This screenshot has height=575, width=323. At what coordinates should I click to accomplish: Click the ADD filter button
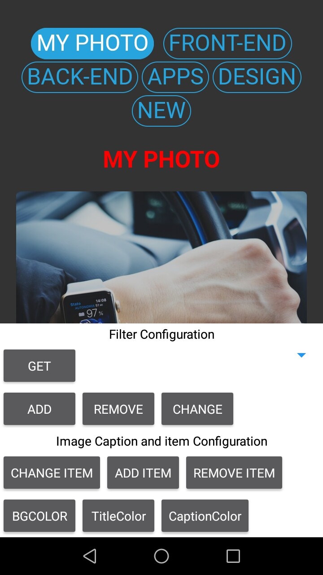(39, 409)
